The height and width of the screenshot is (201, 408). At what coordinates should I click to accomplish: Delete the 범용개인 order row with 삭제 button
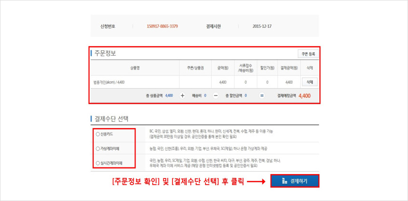pyautogui.click(x=310, y=82)
